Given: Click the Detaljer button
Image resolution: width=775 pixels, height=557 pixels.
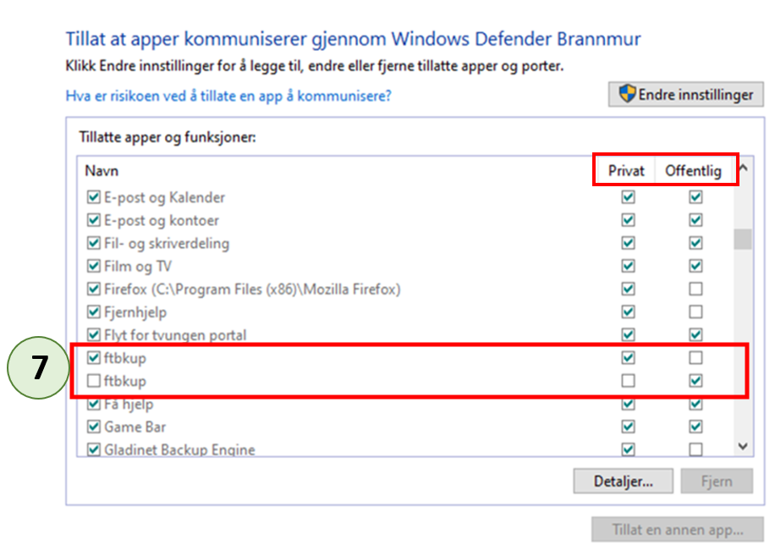Looking at the screenshot, I should coord(624,482).
